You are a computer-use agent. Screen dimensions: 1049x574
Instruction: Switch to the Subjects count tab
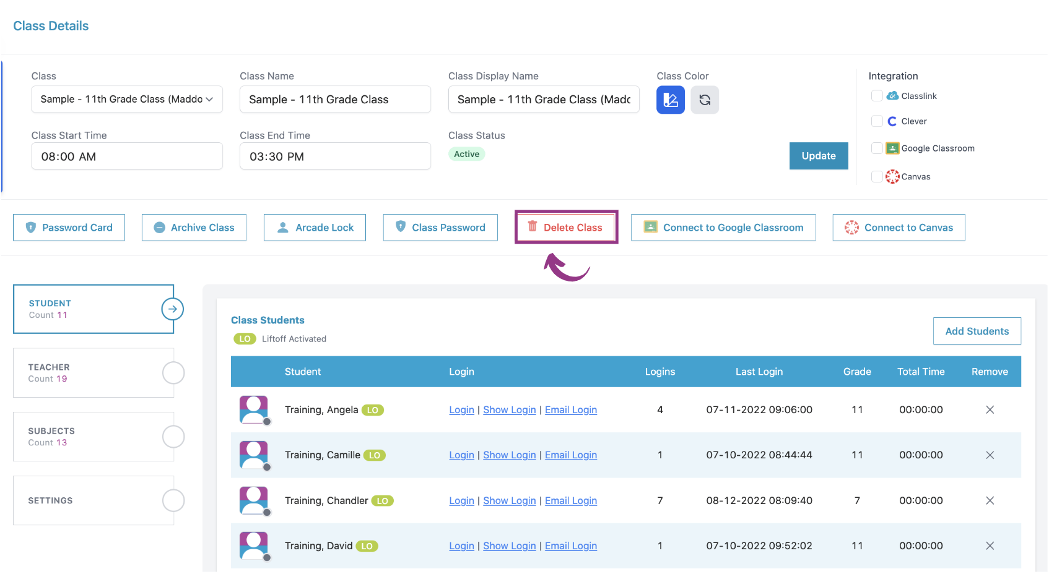(x=94, y=437)
